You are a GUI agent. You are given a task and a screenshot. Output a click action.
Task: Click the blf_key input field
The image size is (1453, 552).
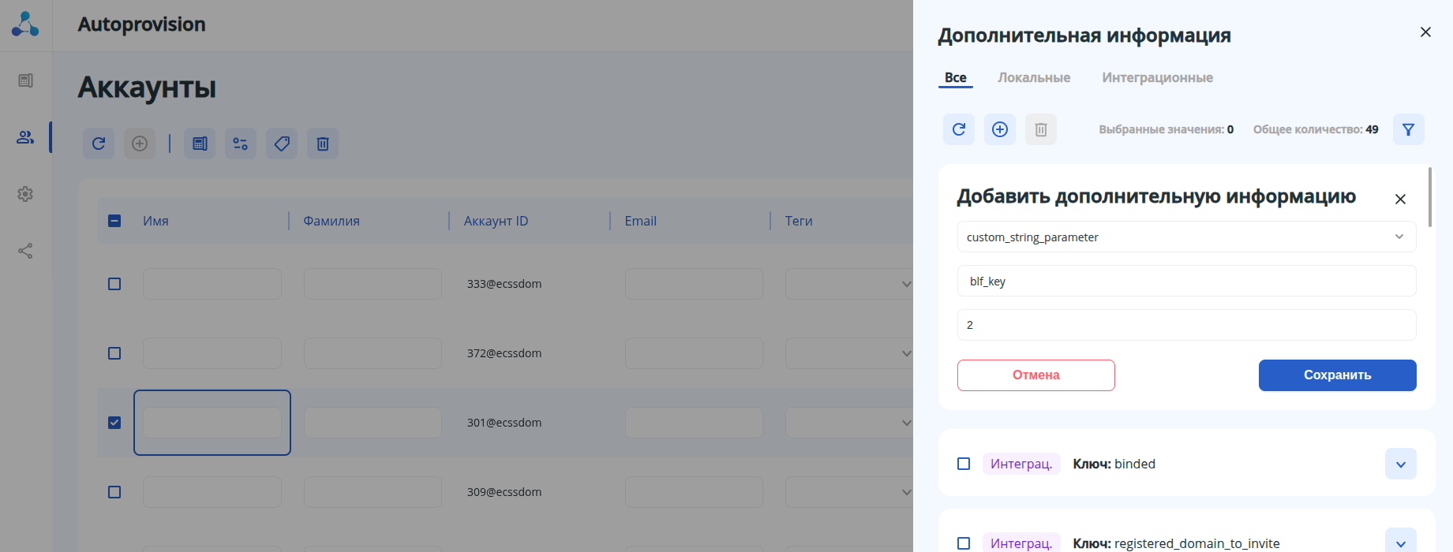[x=1186, y=281]
